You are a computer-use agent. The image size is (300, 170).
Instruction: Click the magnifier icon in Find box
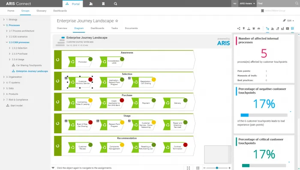297,3
